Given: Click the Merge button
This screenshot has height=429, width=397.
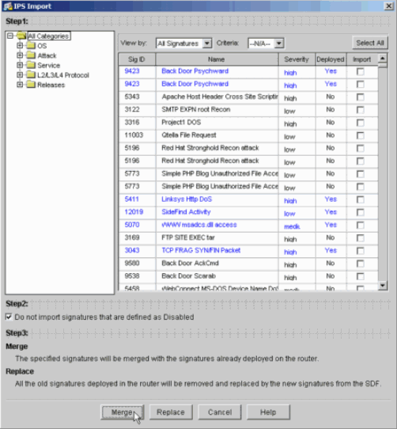Looking at the screenshot, I should (x=123, y=412).
